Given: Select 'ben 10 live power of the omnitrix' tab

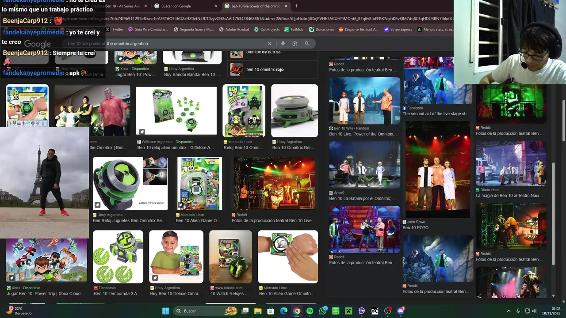Looking at the screenshot, I should pyautogui.click(x=256, y=6).
